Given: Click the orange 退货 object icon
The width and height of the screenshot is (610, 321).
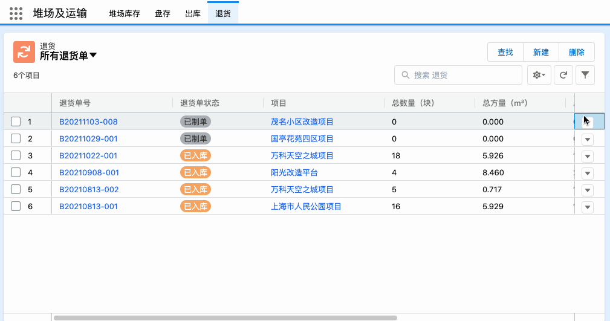Looking at the screenshot, I should tap(24, 52).
